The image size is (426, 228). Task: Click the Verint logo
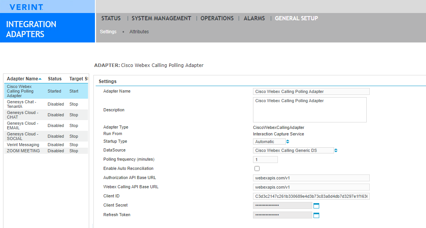click(x=26, y=7)
